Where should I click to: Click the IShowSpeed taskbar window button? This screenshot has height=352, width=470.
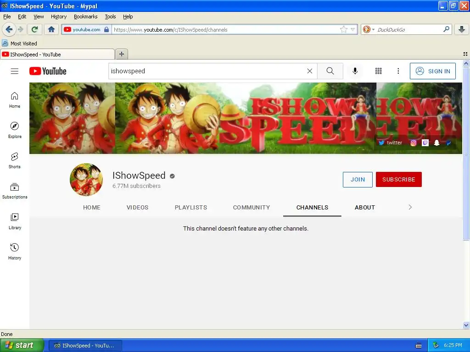[85, 346]
